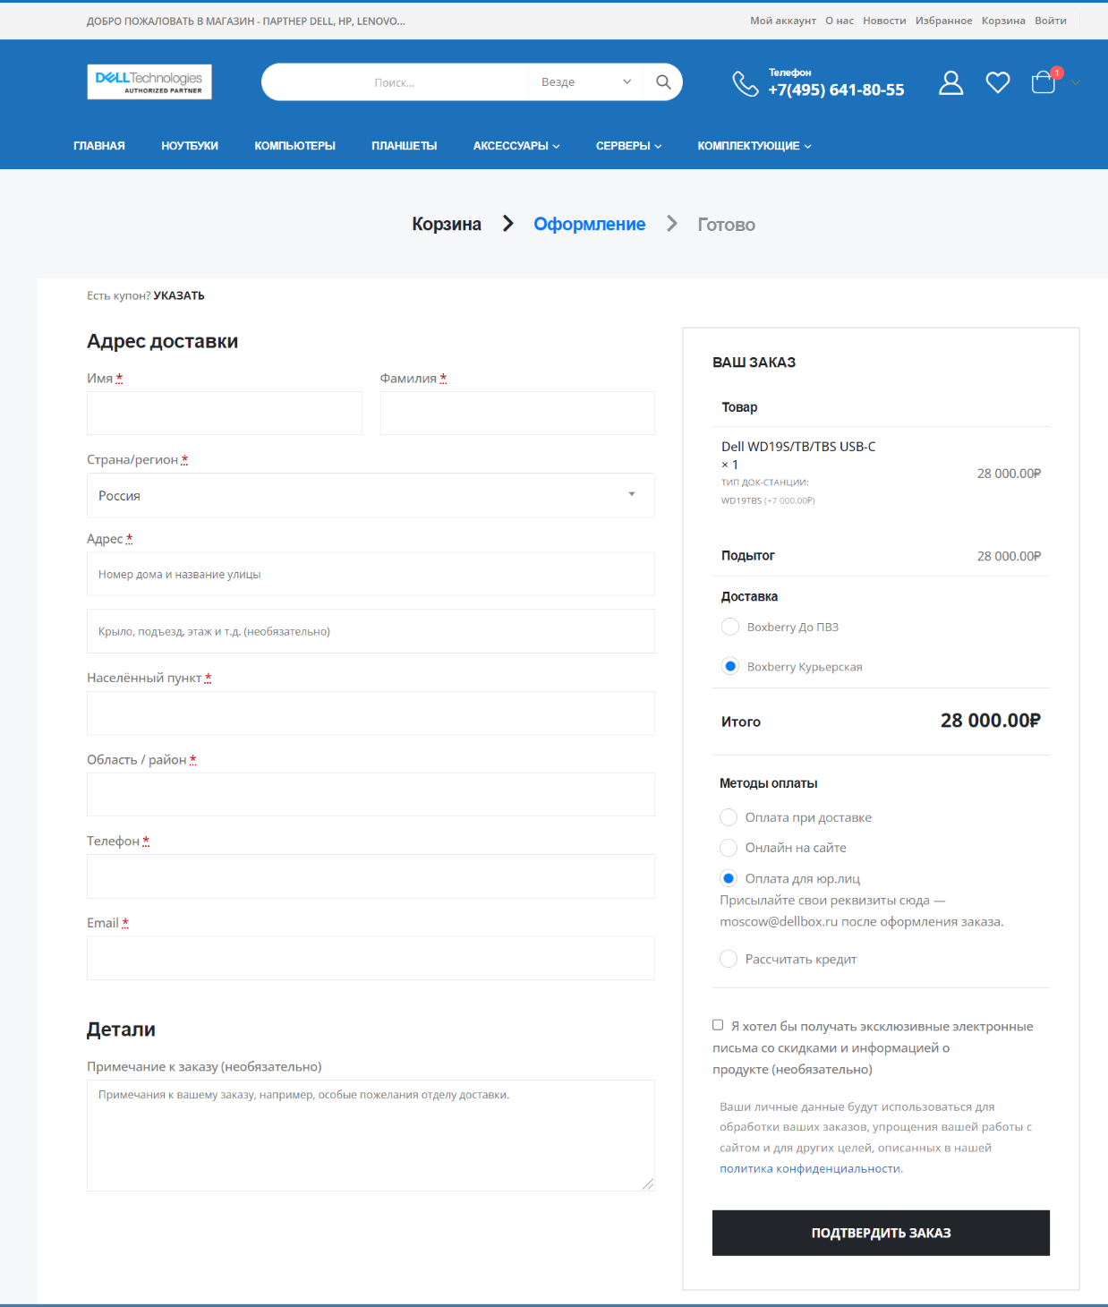Click the order notes textarea
This screenshot has height=1307, width=1108.
tap(371, 1135)
